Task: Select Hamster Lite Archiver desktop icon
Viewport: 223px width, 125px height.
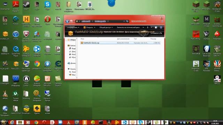Action: tap(26, 21)
